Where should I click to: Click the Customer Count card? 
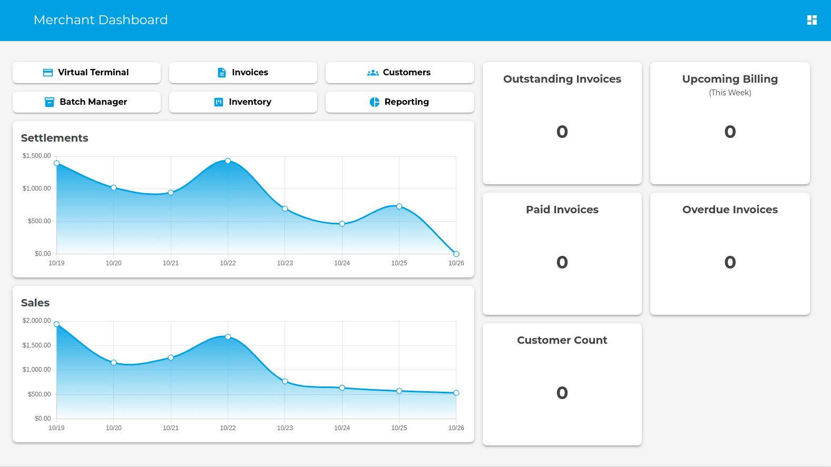(562, 384)
